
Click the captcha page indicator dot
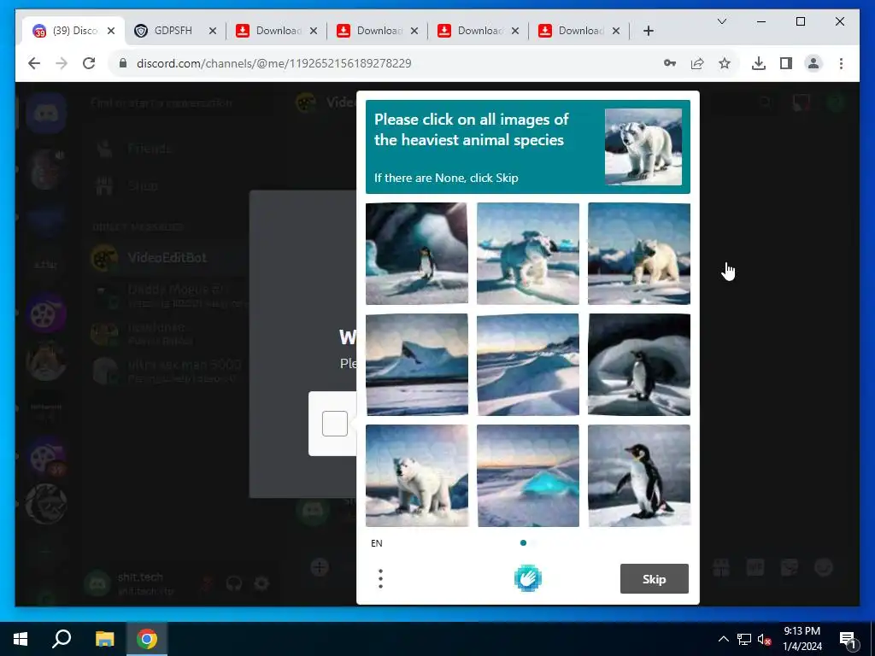point(523,542)
